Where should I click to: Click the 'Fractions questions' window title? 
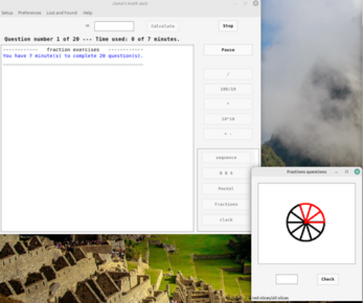tap(307, 172)
